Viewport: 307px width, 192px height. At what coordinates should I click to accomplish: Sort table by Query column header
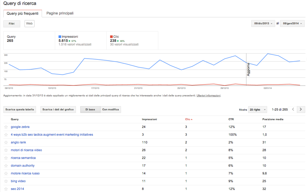pyautogui.click(x=15, y=119)
